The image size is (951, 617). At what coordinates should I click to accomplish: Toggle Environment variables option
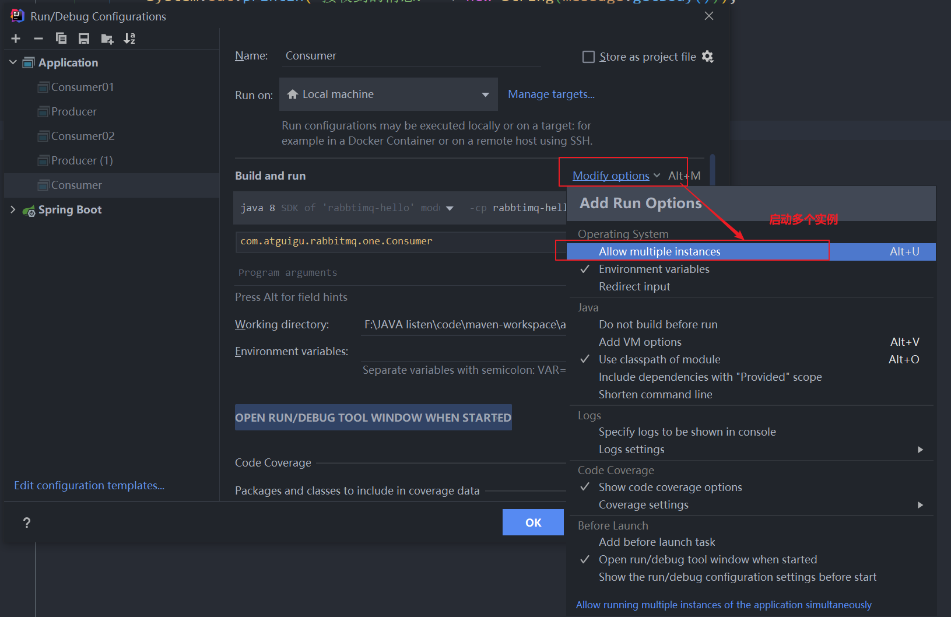(x=751, y=269)
